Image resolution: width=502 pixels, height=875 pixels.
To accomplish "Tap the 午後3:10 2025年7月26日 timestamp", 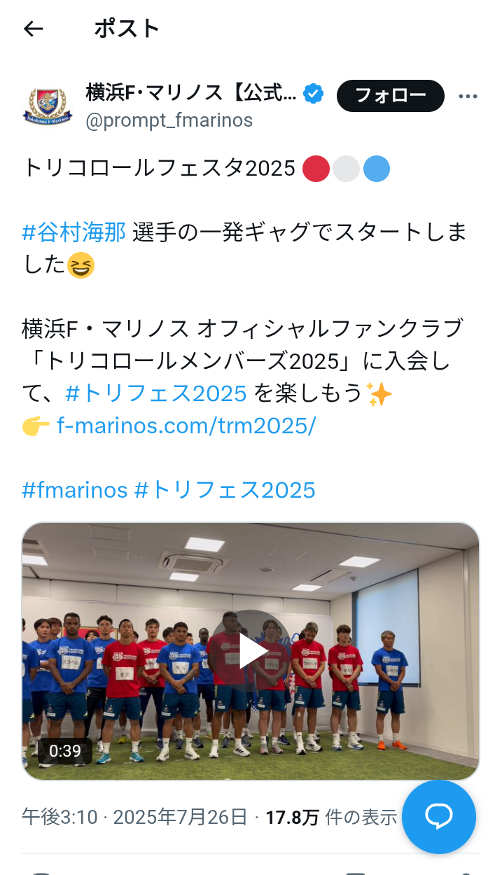I will coord(135,817).
